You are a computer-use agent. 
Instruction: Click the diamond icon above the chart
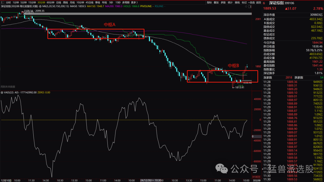(x=246, y=7)
